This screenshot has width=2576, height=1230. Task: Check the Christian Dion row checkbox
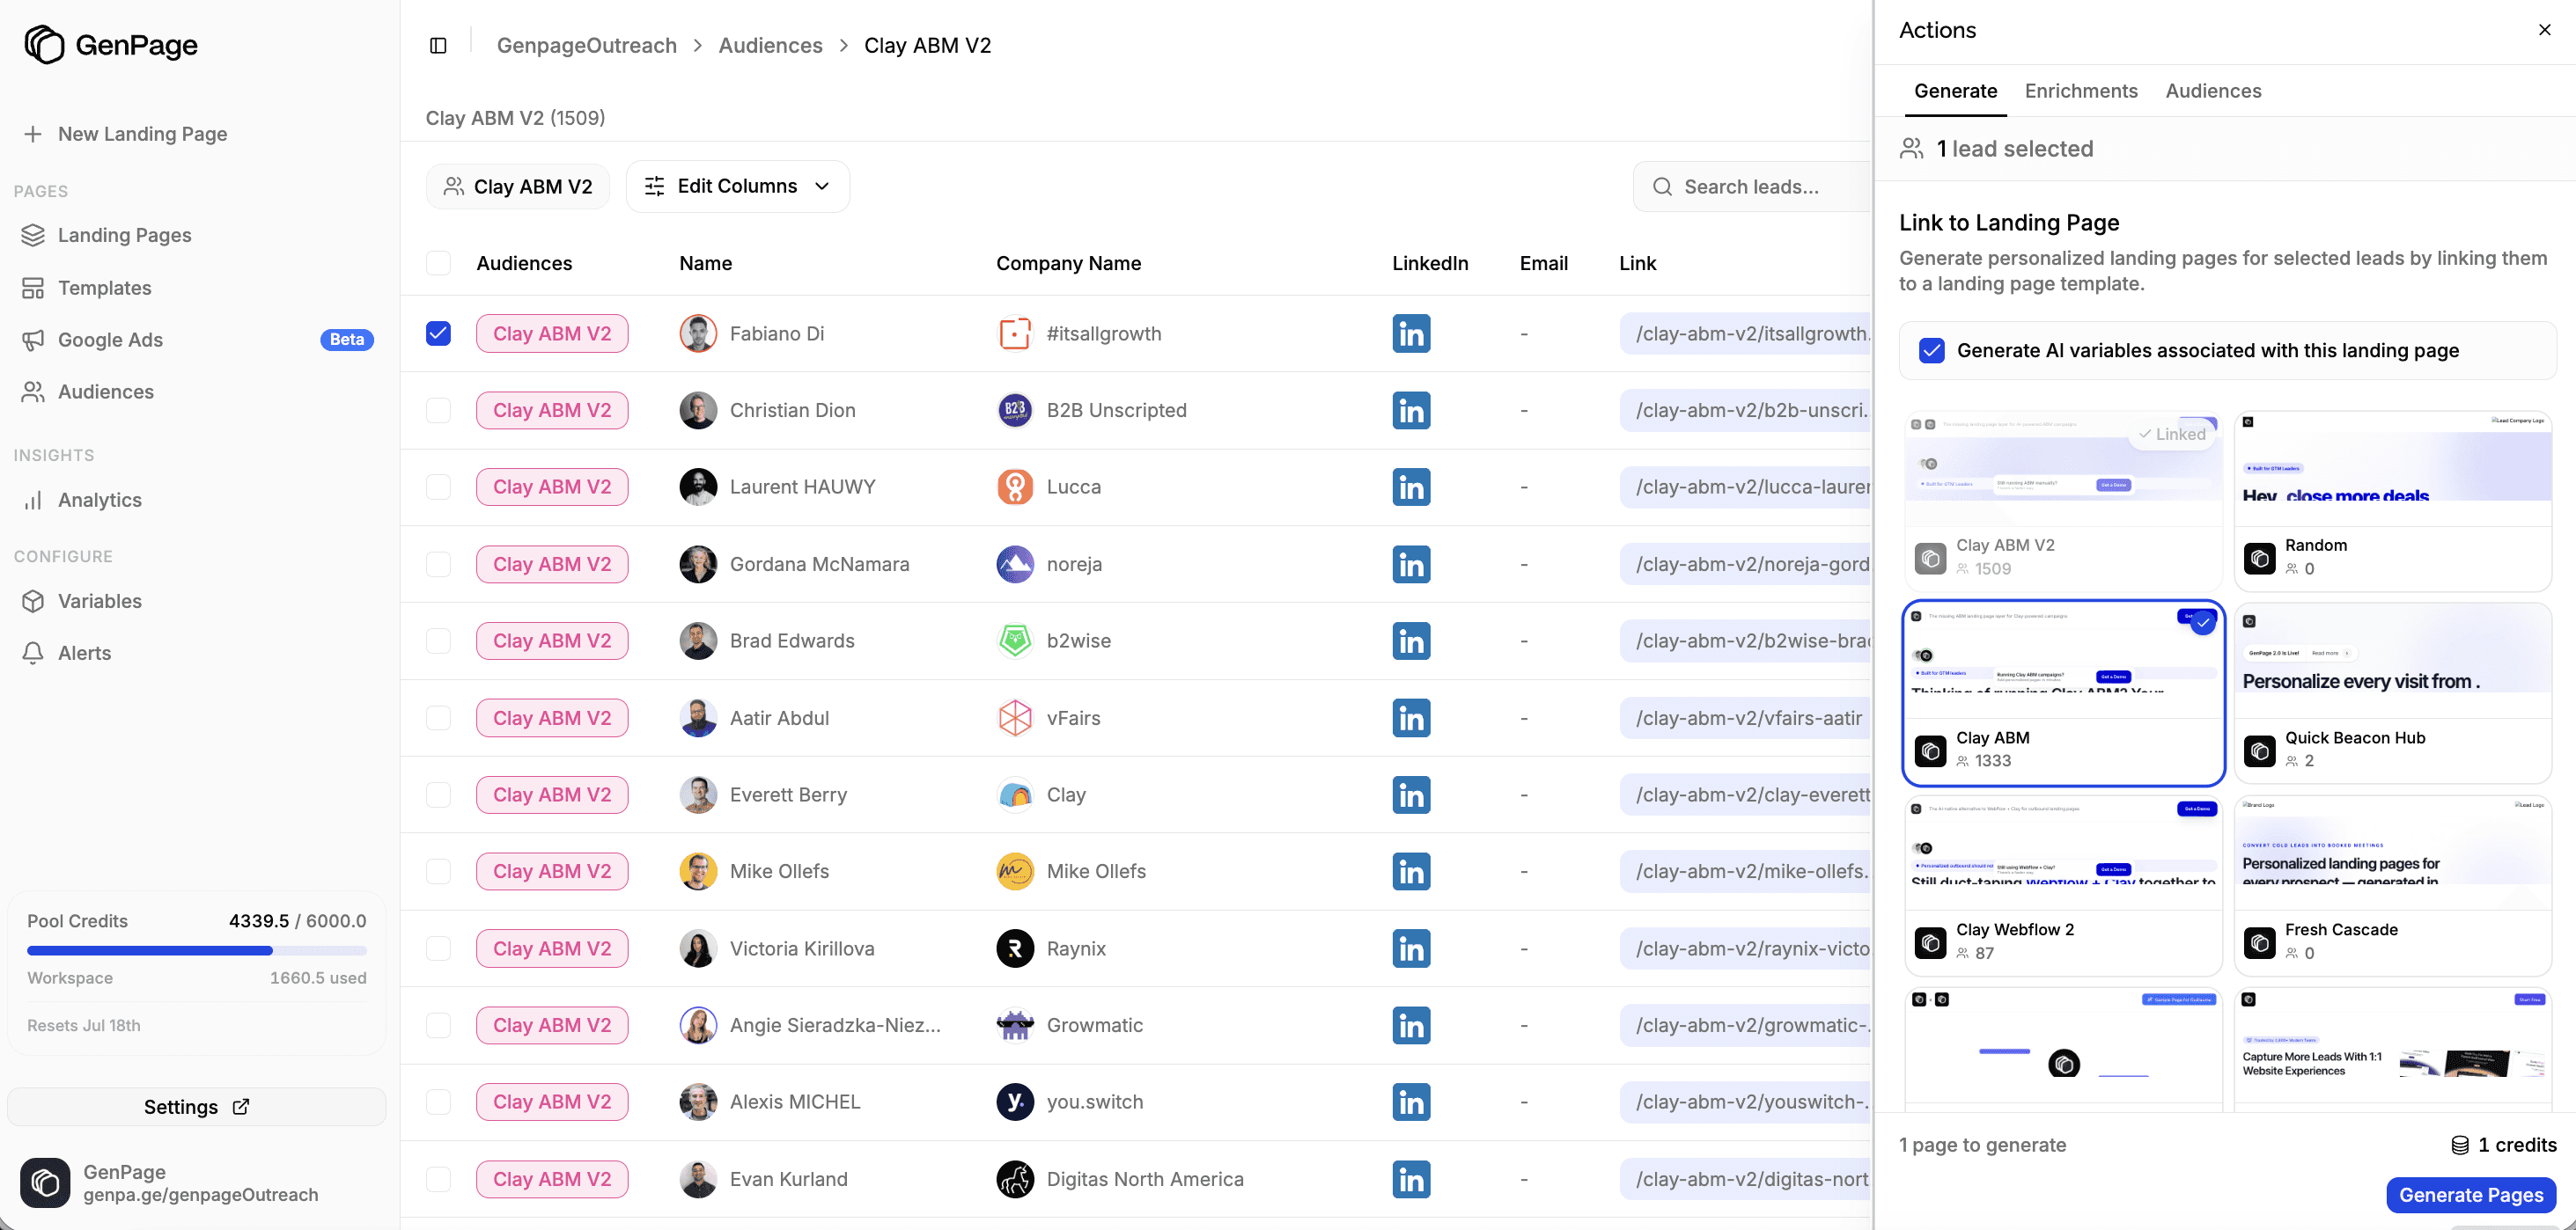coord(438,411)
